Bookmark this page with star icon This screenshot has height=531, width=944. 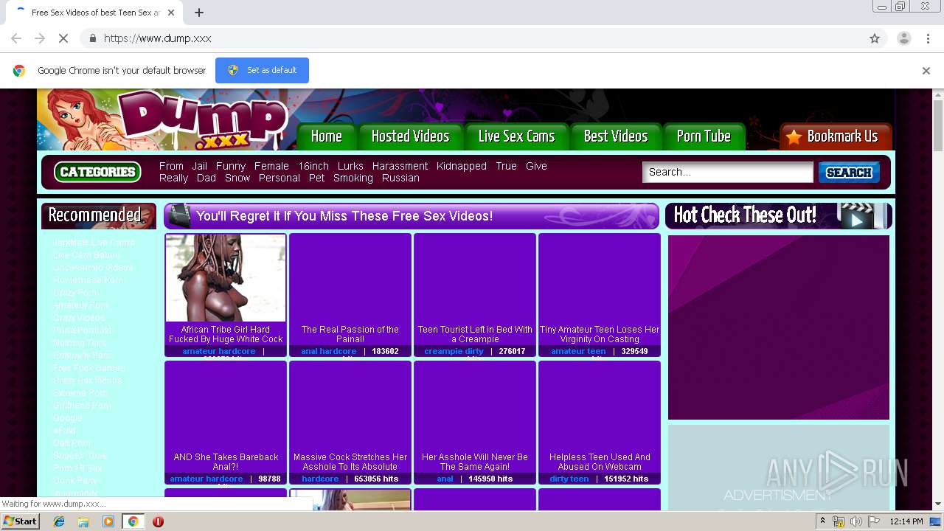[875, 38]
